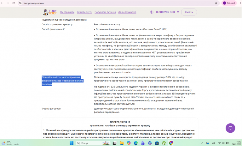The image size is (242, 146).
Task: Click the OneDrive tray icon
Action: (207, 143)
